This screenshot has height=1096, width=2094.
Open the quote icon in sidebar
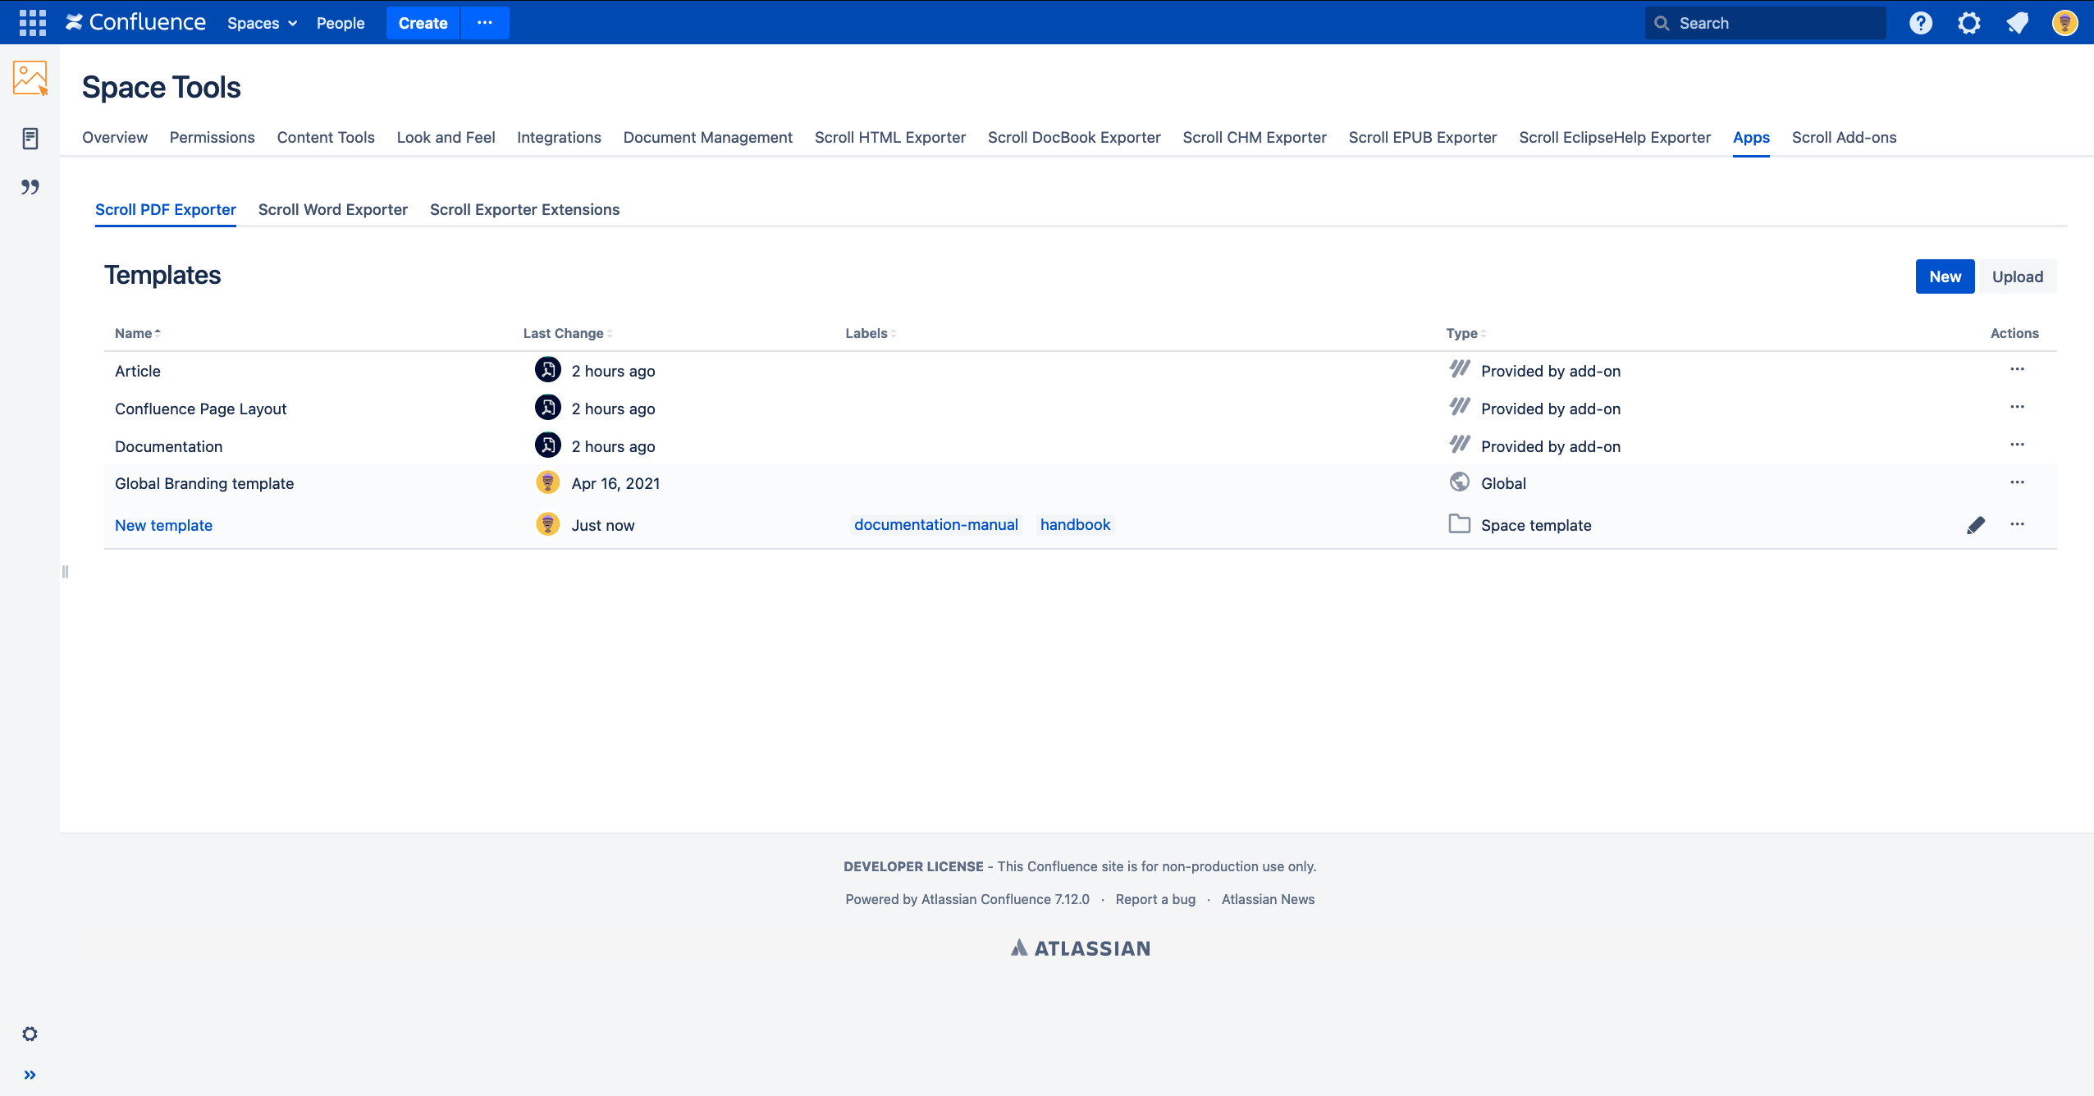coord(30,187)
